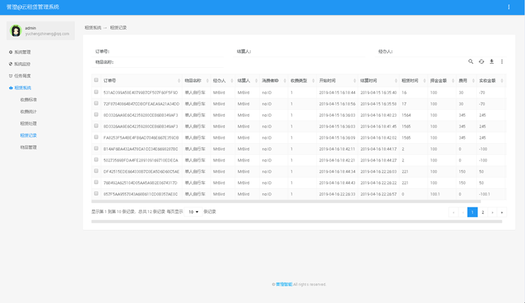This screenshot has width=525, height=303.
Task: Open 物品管理 in the sidebar
Action: click(x=28, y=147)
